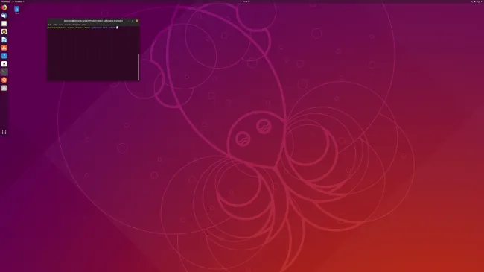The image size is (484, 272).
Task: Launch Thunderbird mail from the dock
Action: coord(4,16)
